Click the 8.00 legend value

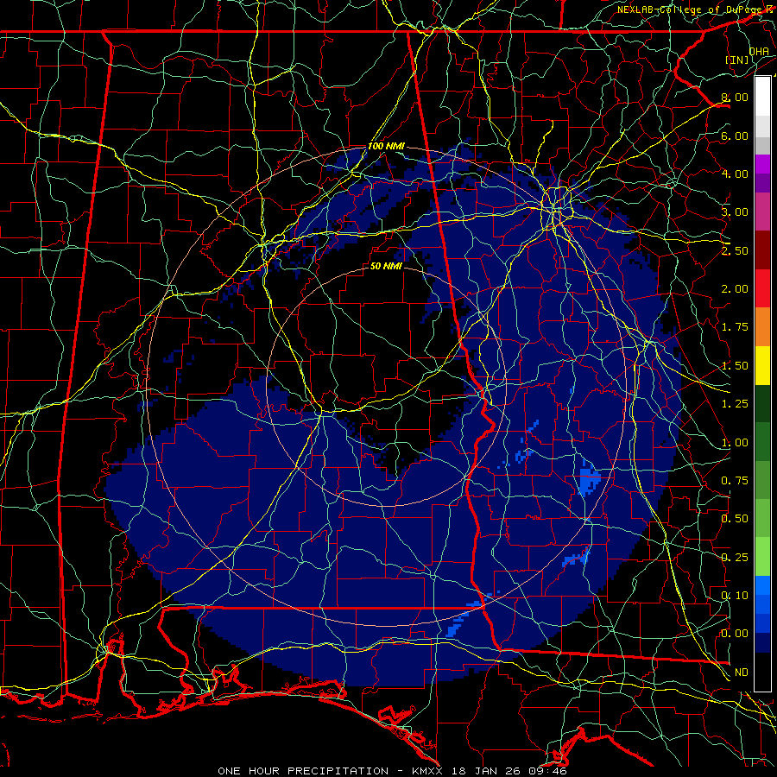pyautogui.click(x=735, y=97)
